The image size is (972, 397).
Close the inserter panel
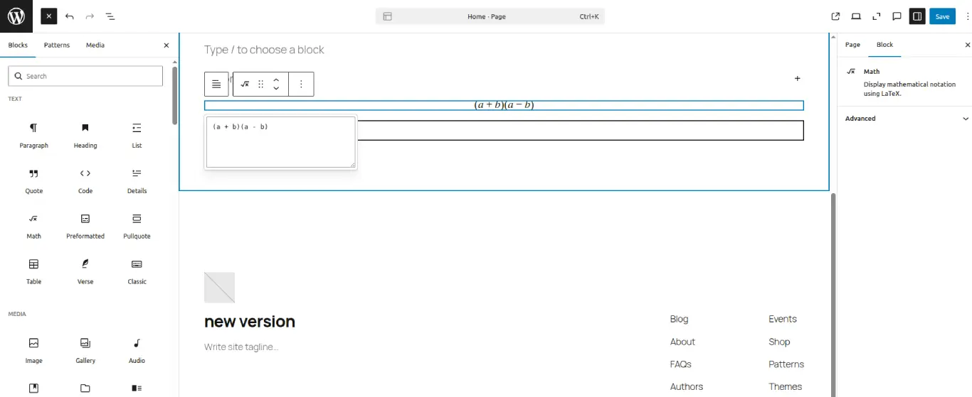click(x=167, y=45)
